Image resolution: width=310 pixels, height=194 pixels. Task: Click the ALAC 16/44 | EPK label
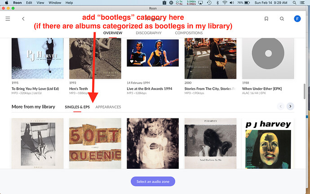pyautogui.click(x=254, y=93)
